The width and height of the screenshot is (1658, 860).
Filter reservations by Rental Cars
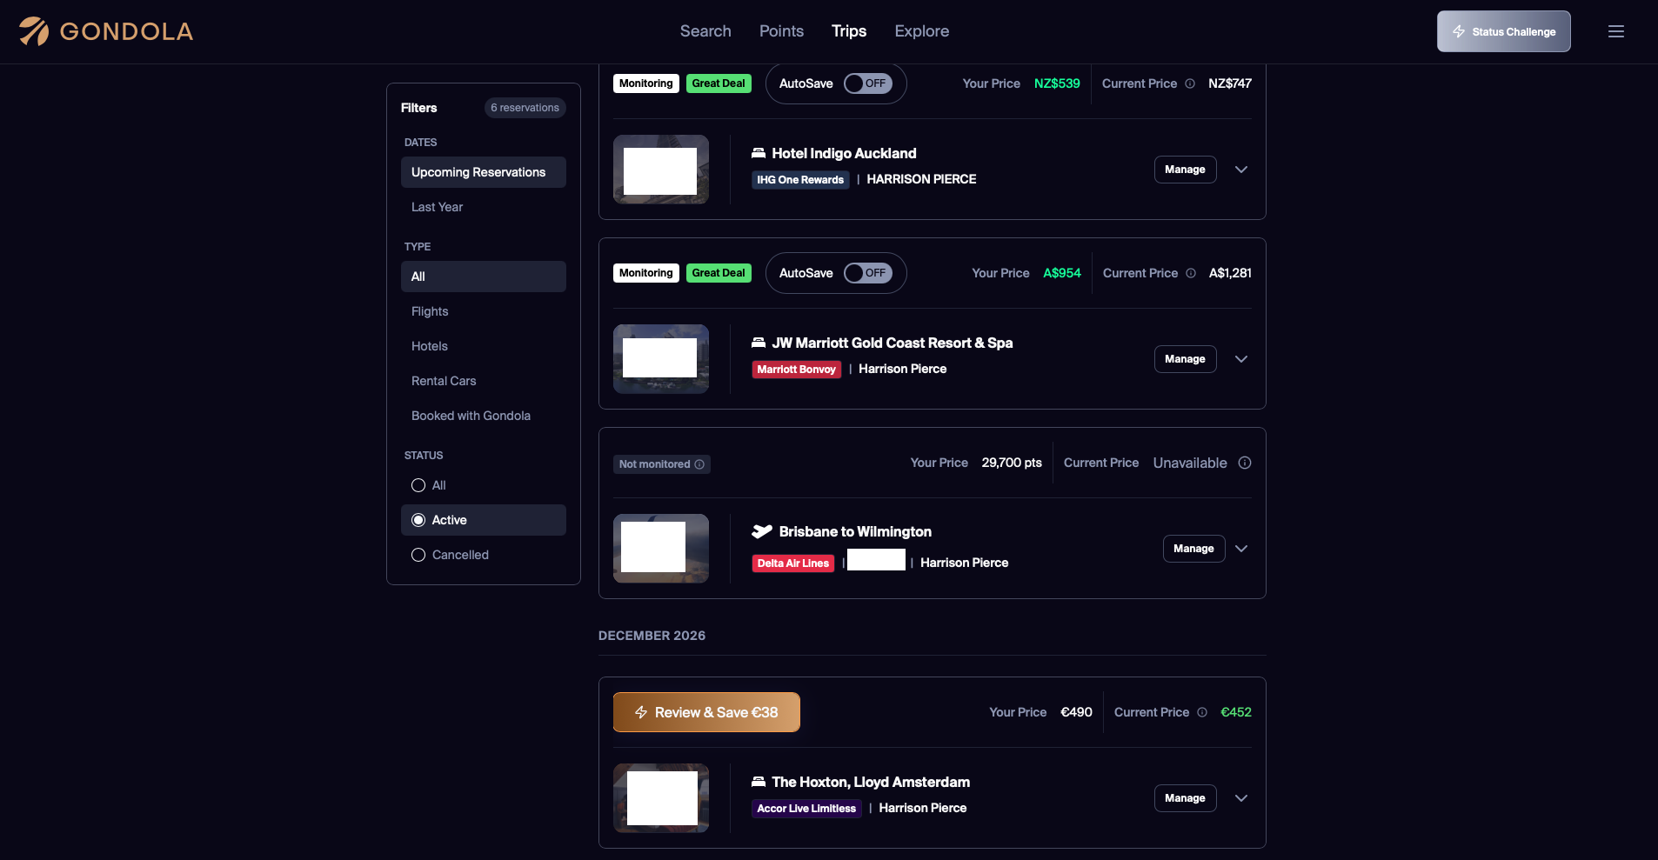pos(484,381)
